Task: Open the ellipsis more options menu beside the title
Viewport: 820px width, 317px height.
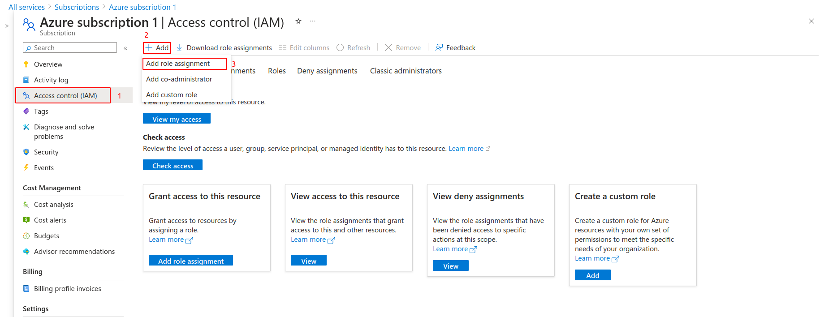Action: click(x=313, y=21)
